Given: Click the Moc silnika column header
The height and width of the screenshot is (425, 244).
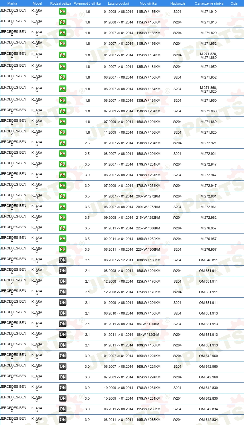Looking at the screenshot, I should tap(148, 3).
